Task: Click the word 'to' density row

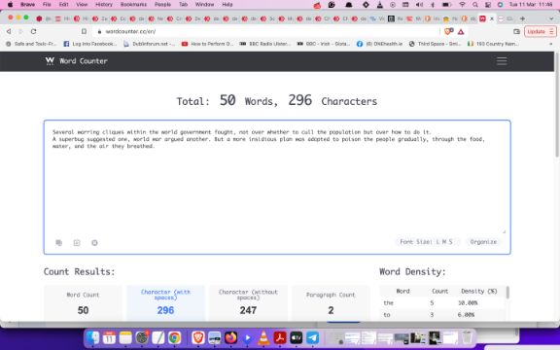Action: pyautogui.click(x=443, y=315)
